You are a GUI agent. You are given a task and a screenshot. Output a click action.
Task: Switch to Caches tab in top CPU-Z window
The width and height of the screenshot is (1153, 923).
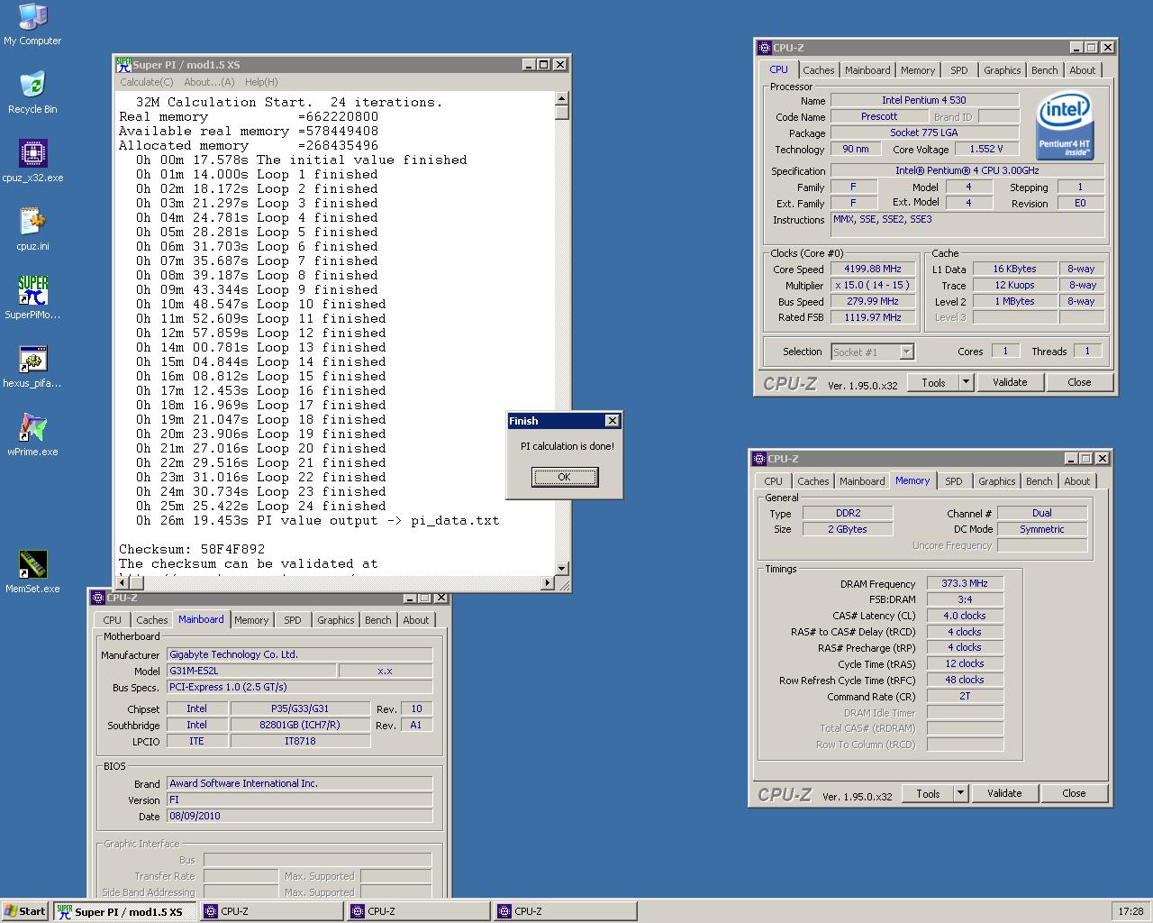pyautogui.click(x=819, y=70)
